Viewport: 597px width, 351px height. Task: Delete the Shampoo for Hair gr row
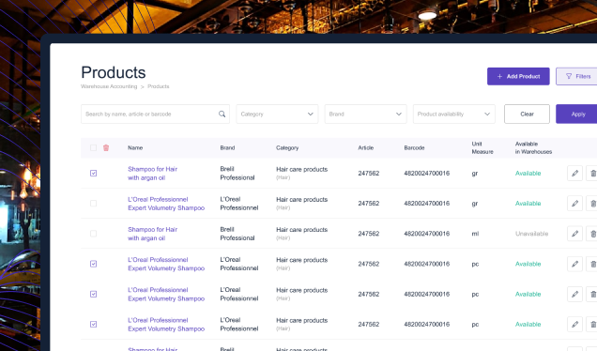coord(592,174)
